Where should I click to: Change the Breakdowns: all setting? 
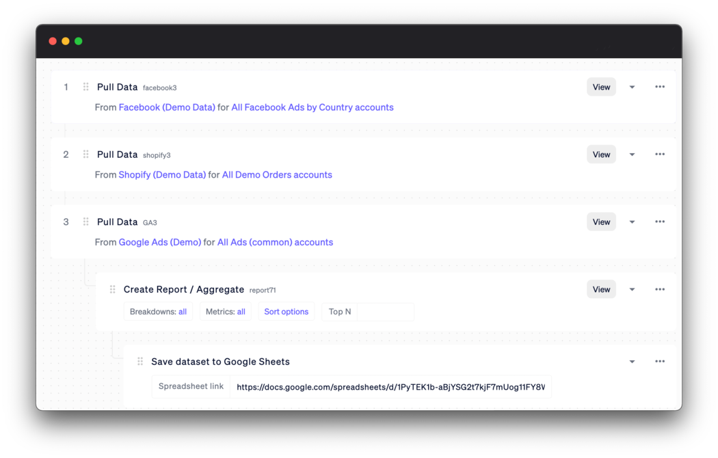click(x=158, y=312)
